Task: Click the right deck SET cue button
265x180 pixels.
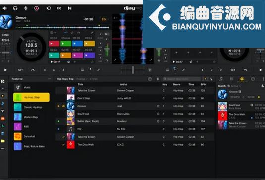Action: [233, 70]
